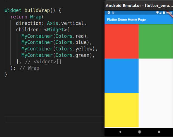Click the shield icon in status bar
The width and height of the screenshot is (173, 137).
[x=109, y=13]
